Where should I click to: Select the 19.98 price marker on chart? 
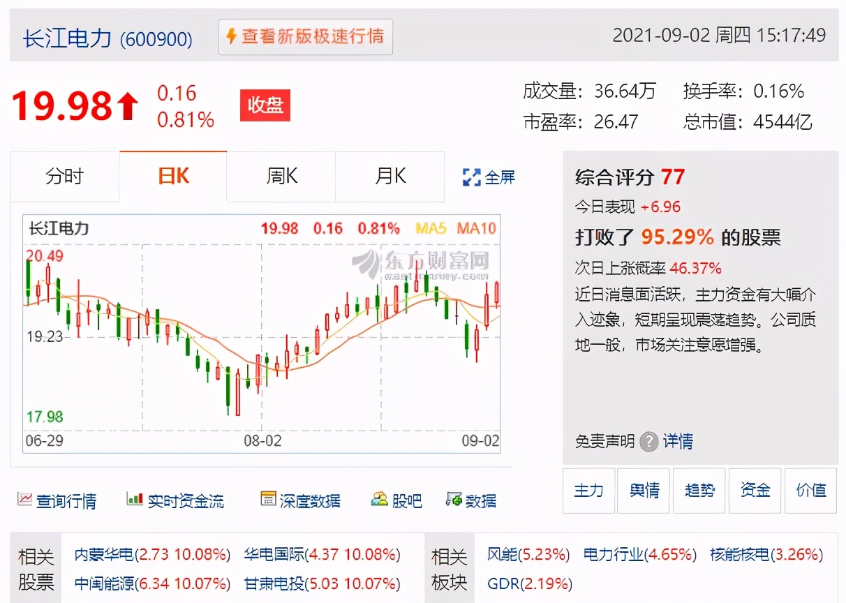point(280,228)
